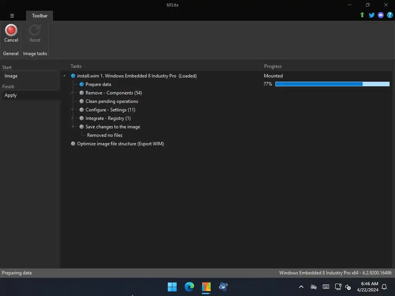Click the Mounted status text

click(273, 76)
